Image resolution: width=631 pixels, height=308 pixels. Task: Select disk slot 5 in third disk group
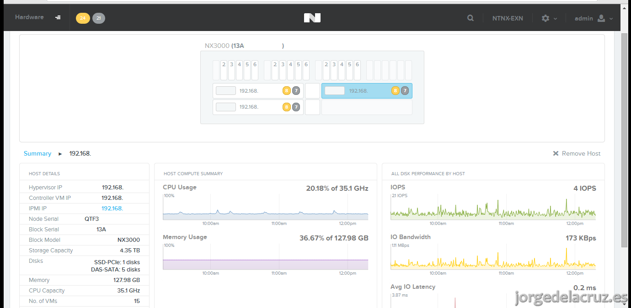click(349, 70)
